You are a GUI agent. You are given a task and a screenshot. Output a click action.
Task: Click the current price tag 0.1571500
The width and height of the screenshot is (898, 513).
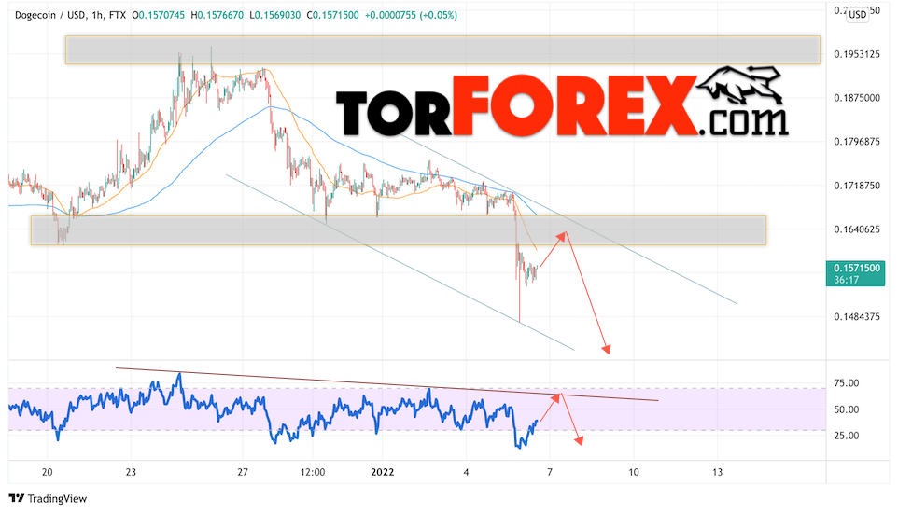[857, 268]
